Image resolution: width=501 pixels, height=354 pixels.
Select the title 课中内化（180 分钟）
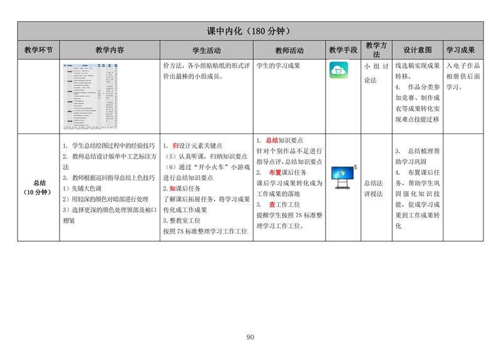click(x=250, y=31)
